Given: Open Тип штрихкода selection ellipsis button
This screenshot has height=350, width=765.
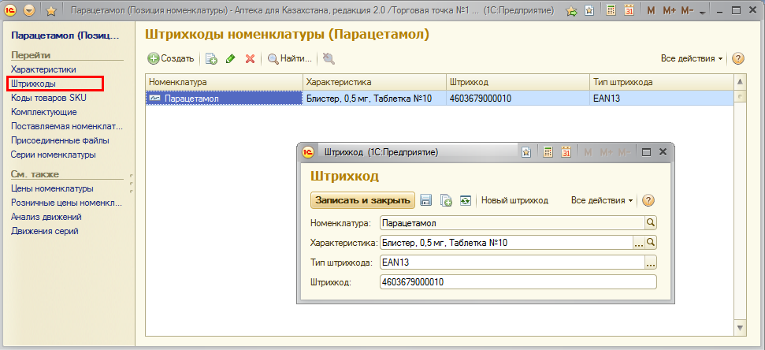Looking at the screenshot, I should tap(651, 262).
